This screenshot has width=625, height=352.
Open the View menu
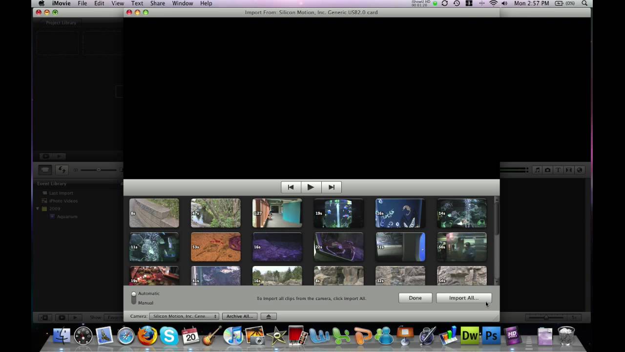118,3
